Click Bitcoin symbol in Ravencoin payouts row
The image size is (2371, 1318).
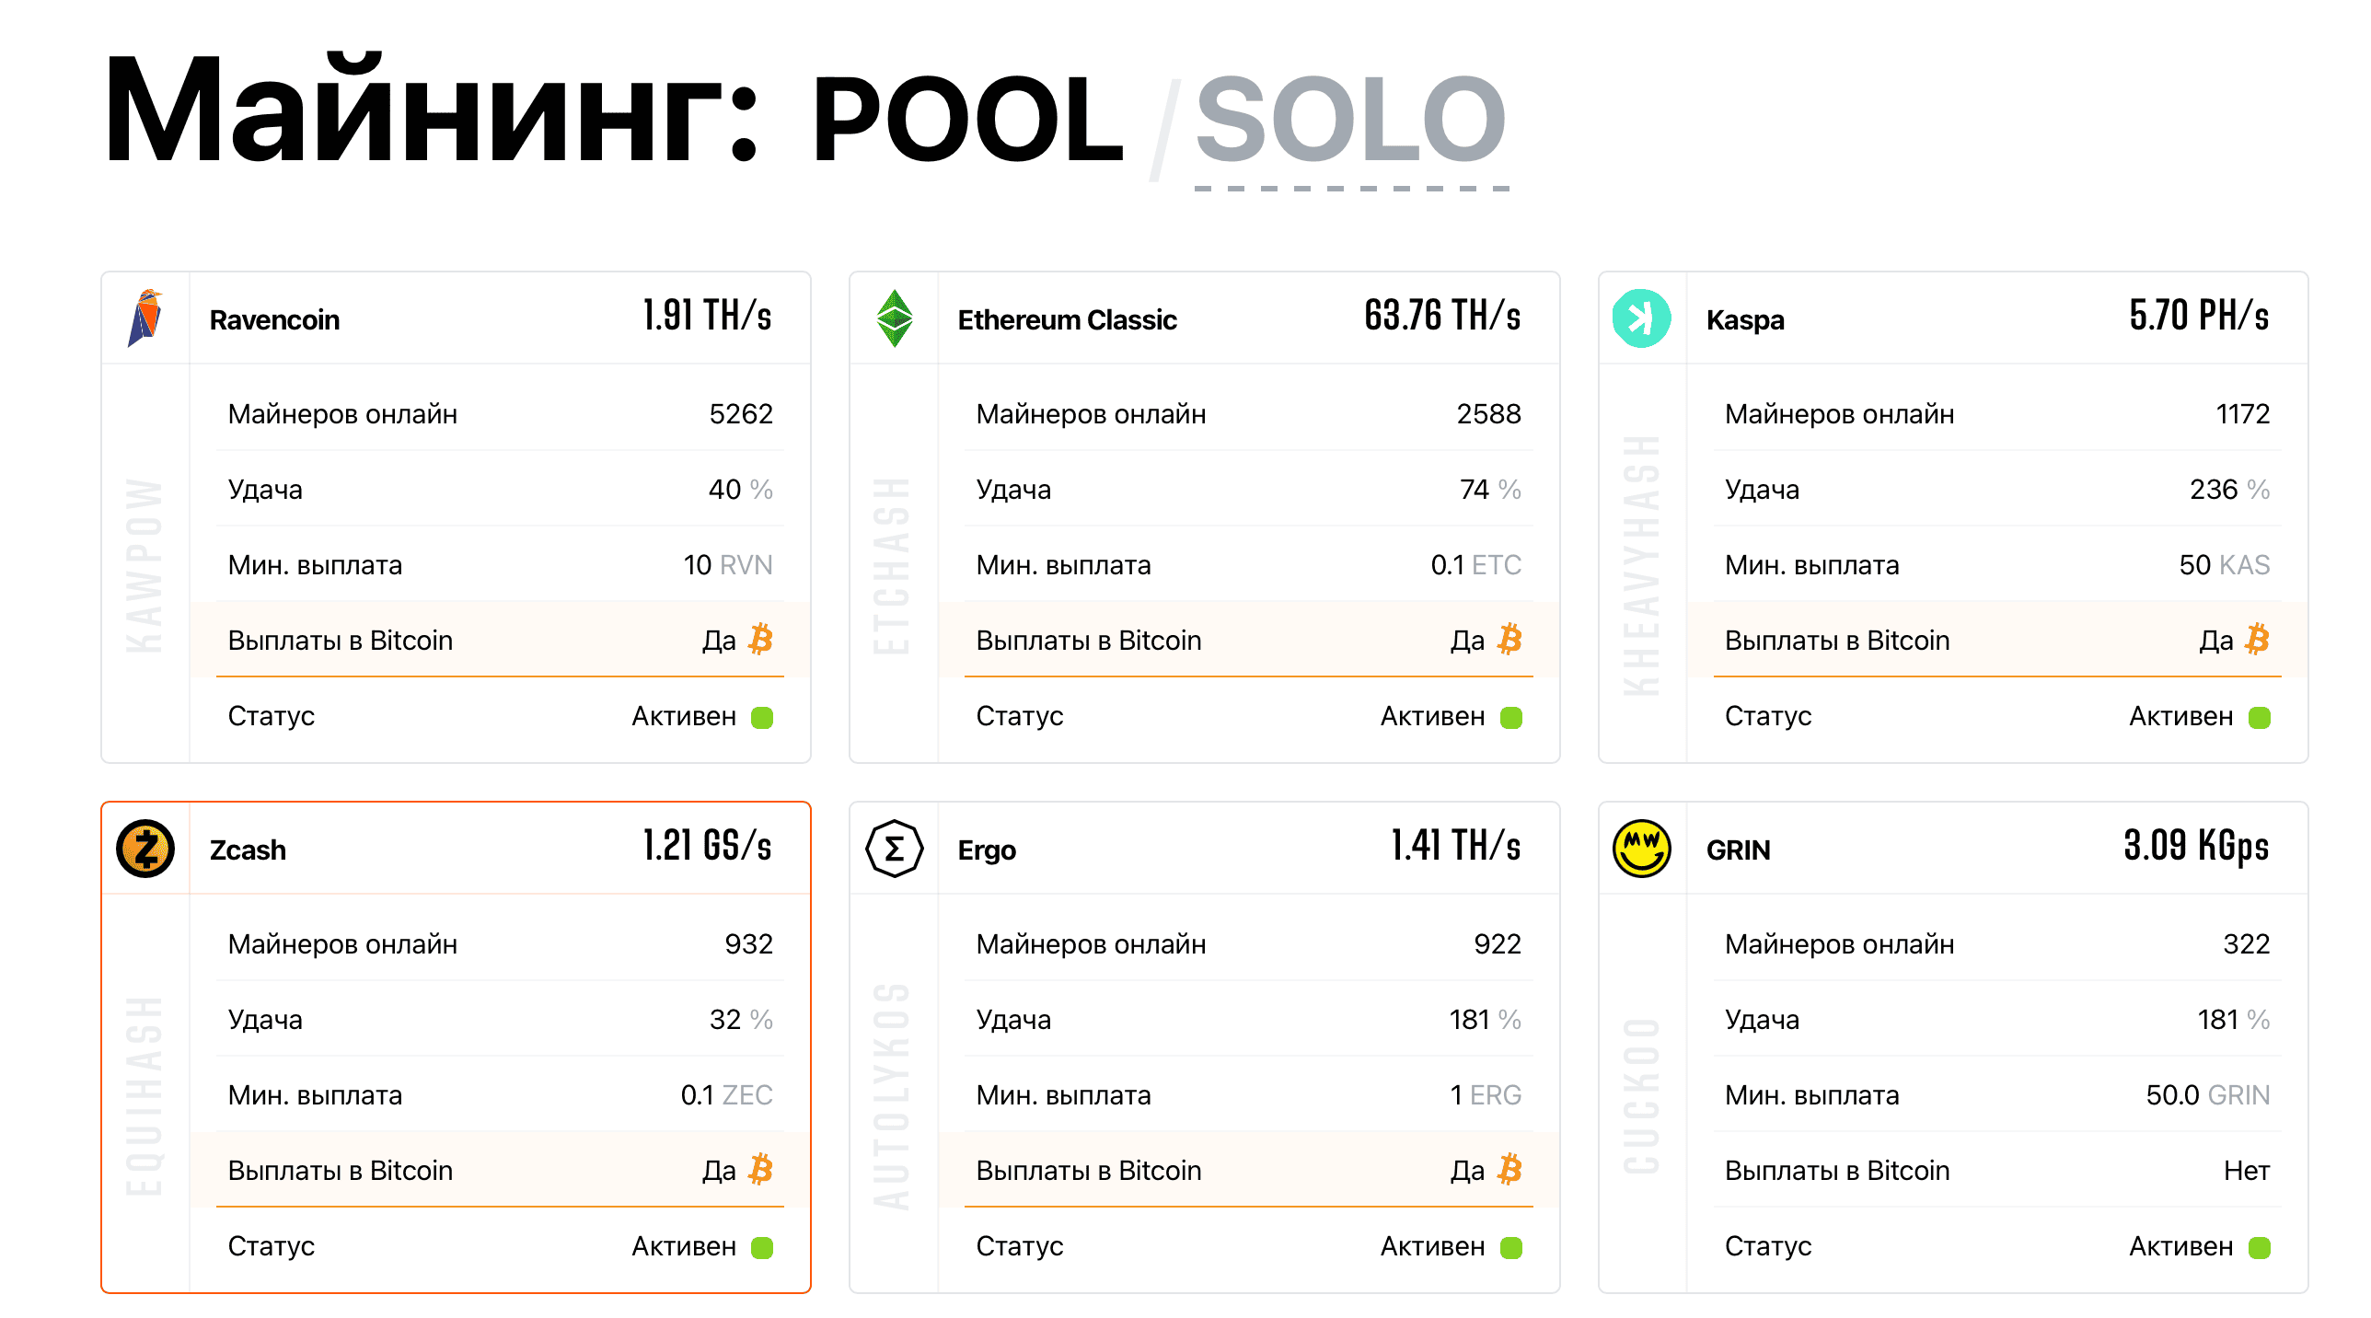pos(761,640)
